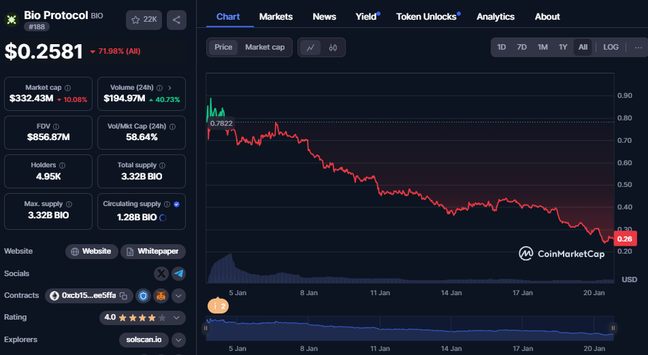Expand the explorers list chevron
The height and width of the screenshot is (355, 648).
pyautogui.click(x=178, y=339)
